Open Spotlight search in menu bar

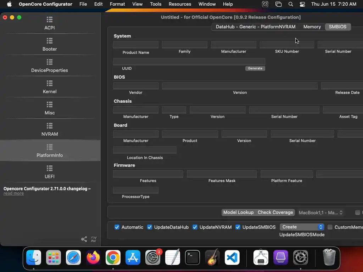point(291,4)
